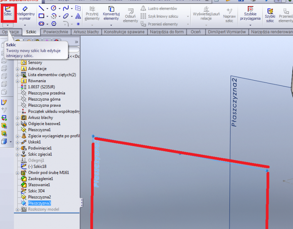Expand Lista elementów ciętych(2) node

(x=18, y=75)
